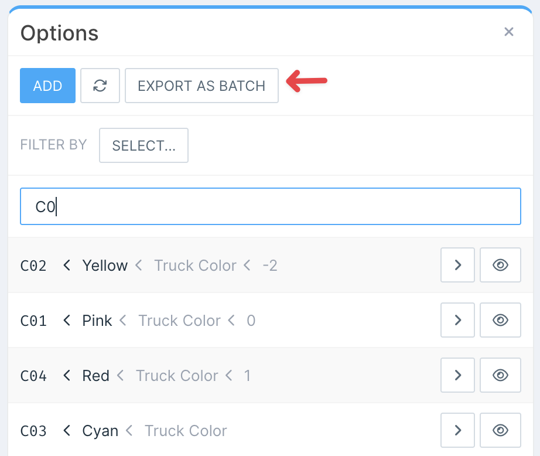Image resolution: width=540 pixels, height=456 pixels.
Task: Toggle visibility eye for C03 Cyan
Action: pyautogui.click(x=500, y=431)
